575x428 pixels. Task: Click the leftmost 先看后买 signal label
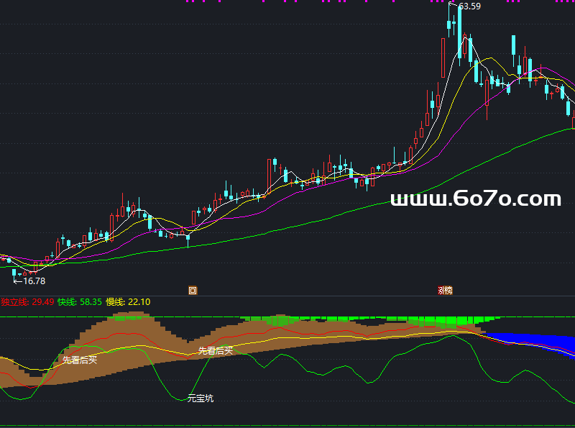tap(80, 360)
